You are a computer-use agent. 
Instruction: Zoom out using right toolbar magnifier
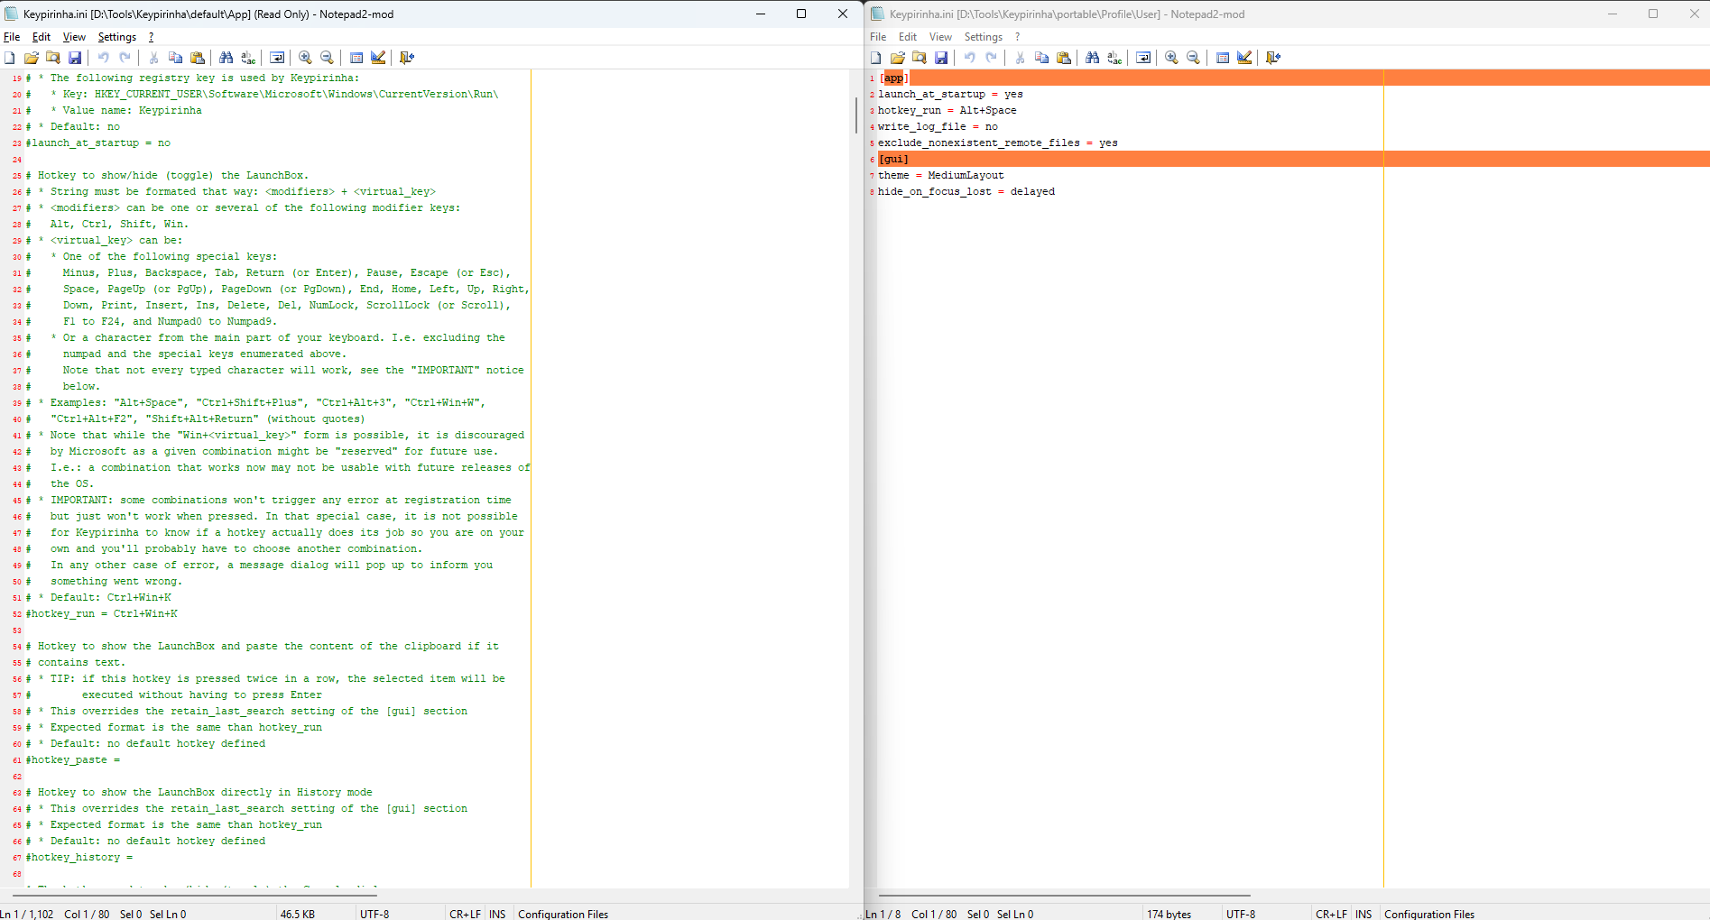[x=1193, y=58]
